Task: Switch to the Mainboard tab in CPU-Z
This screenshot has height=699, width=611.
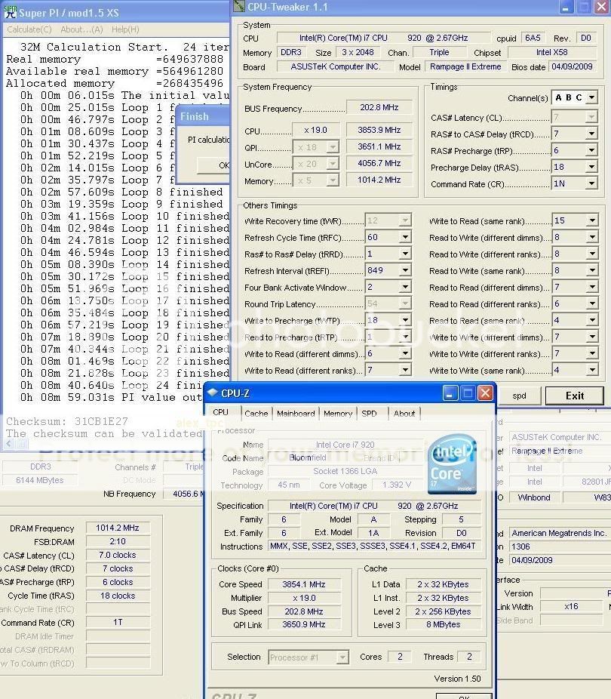Action: click(x=296, y=413)
